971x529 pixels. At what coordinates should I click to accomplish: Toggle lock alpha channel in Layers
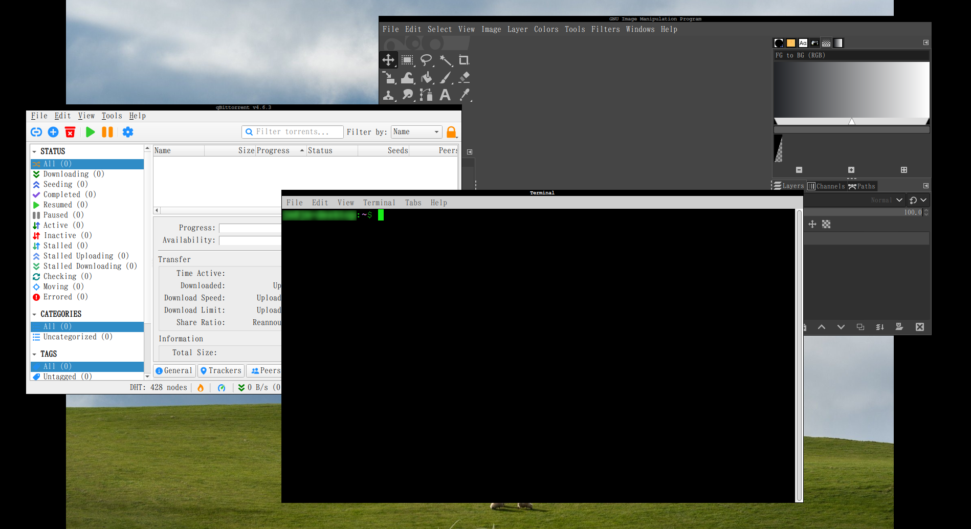826,224
